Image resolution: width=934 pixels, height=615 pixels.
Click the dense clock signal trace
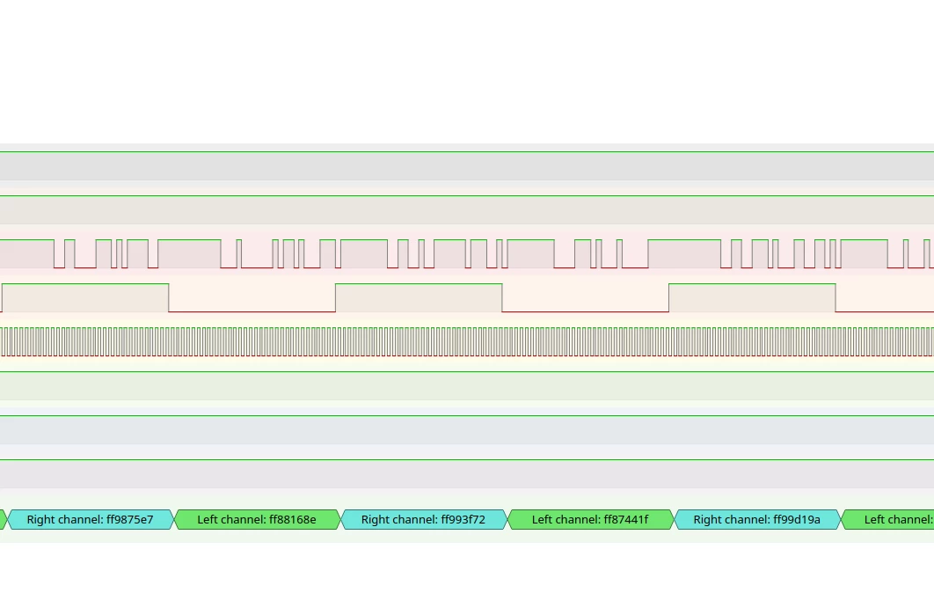point(467,342)
